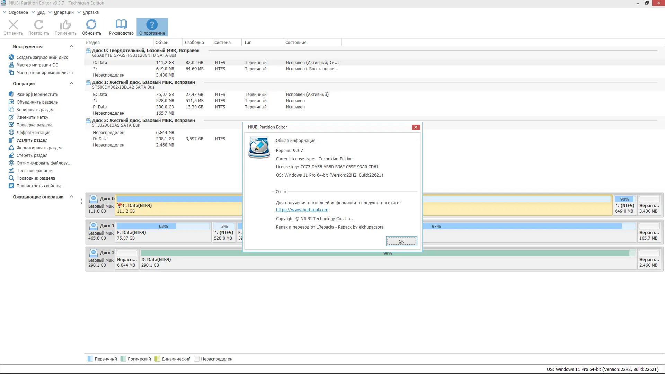This screenshot has height=374, width=665.
Task: Click Форматировать раздел operation
Action: click(x=39, y=148)
